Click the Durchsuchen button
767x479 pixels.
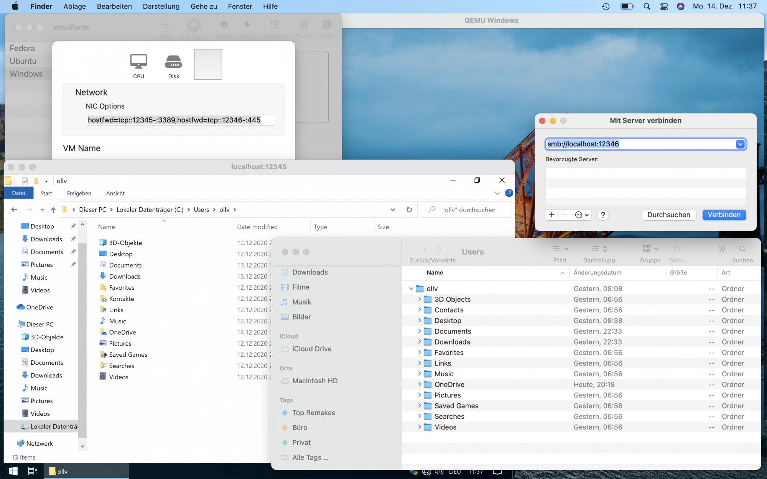click(668, 215)
